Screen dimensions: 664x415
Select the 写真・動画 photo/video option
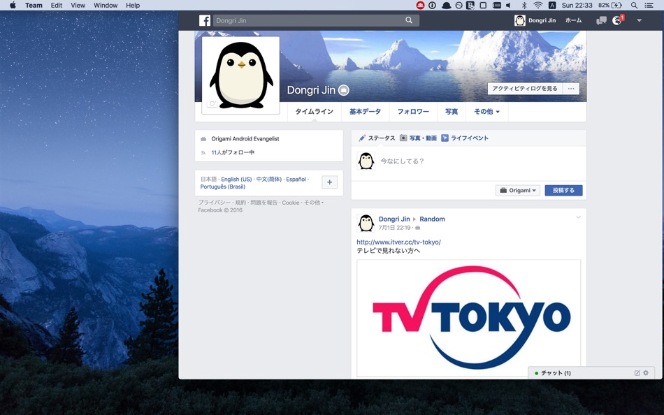pos(418,138)
